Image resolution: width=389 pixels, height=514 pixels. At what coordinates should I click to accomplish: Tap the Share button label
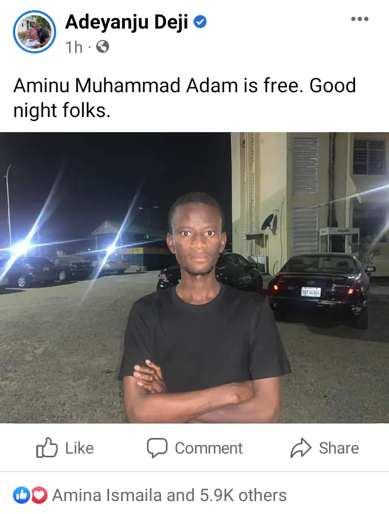click(x=339, y=448)
